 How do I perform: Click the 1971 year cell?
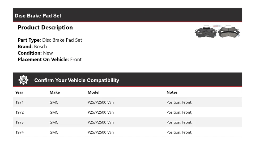(x=19, y=102)
